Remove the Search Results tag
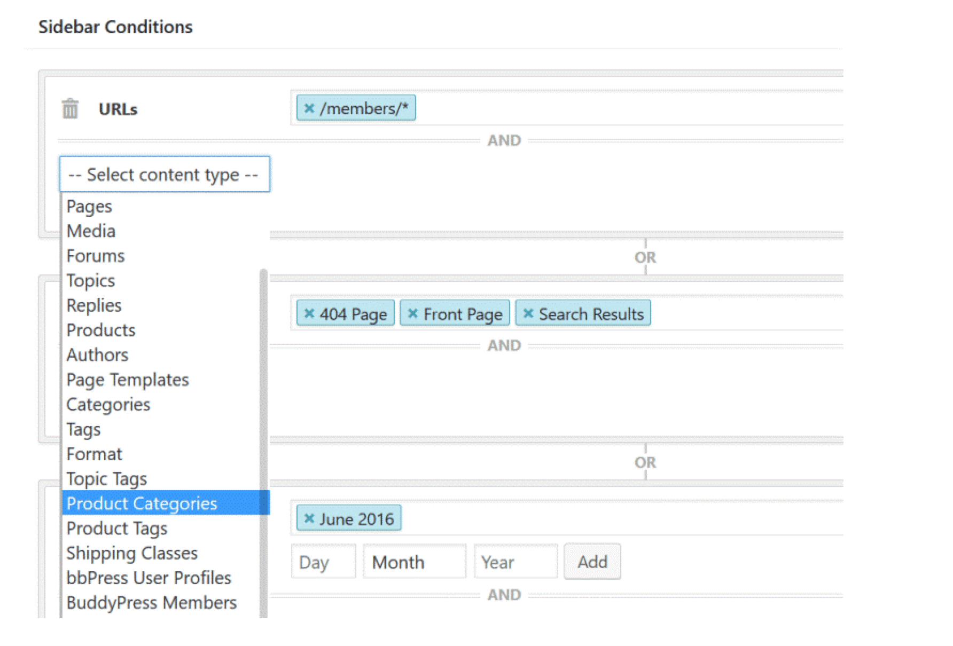 coord(528,313)
